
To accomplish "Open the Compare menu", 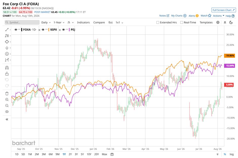I will [x=99, y=22].
